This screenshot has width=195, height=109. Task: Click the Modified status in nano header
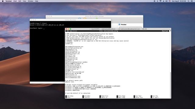[x=165, y=31]
